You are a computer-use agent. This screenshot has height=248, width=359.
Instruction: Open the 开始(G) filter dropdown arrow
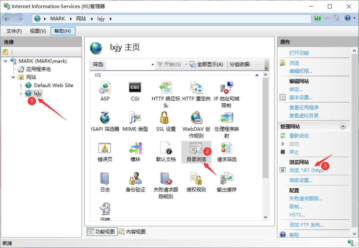[x=186, y=65]
